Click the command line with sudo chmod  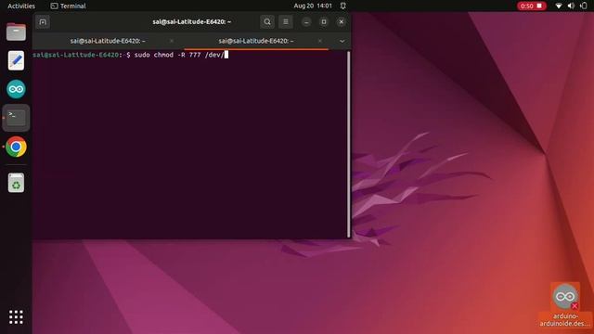click(130, 55)
